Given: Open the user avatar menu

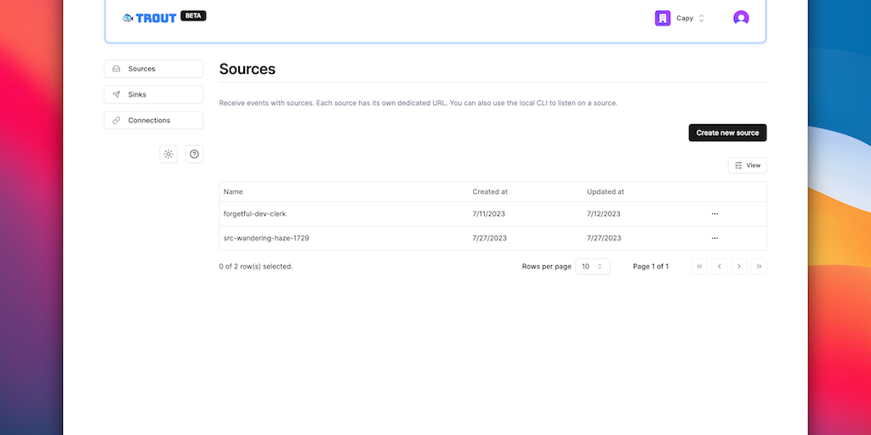Looking at the screenshot, I should point(741,18).
